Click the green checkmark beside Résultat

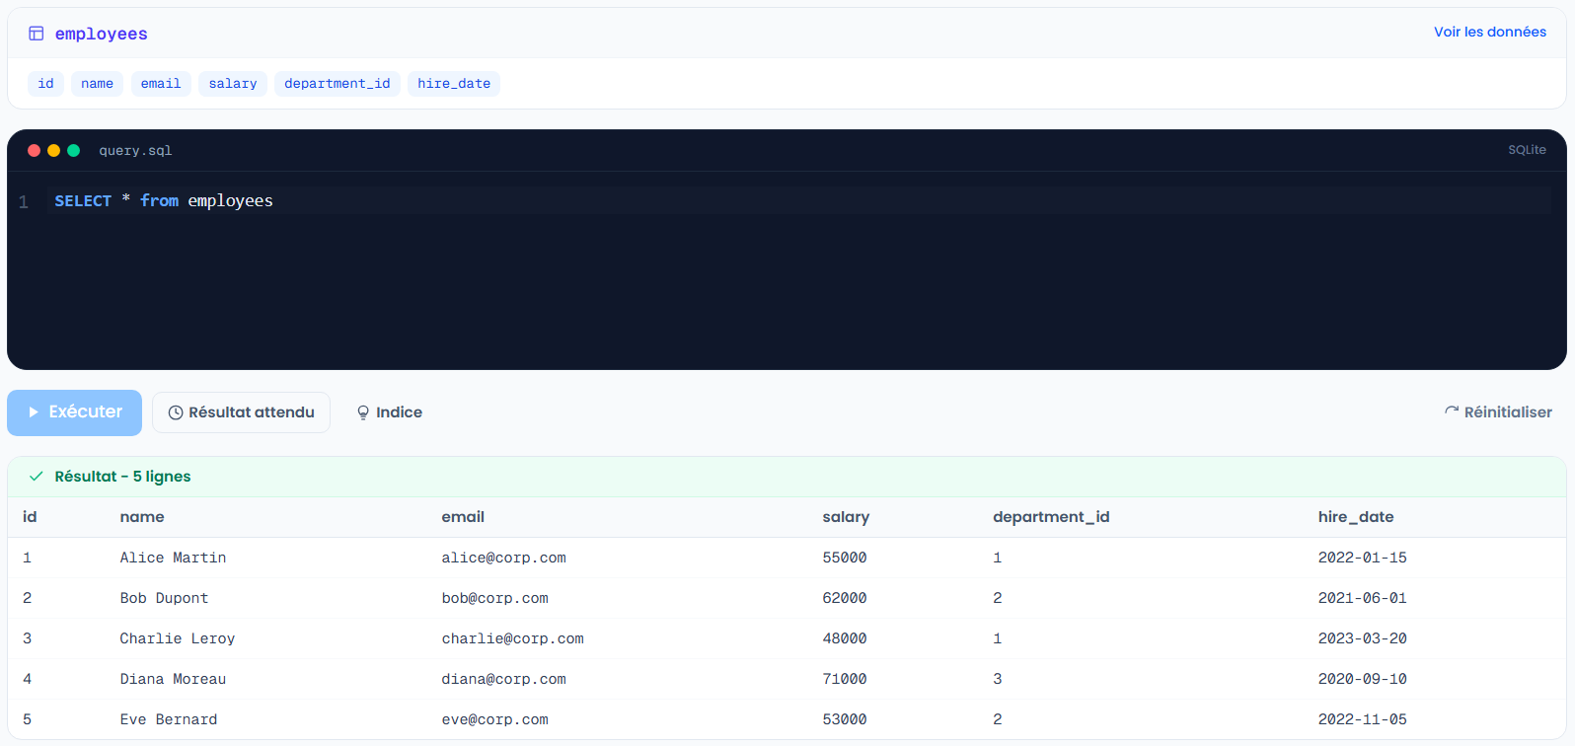37,477
